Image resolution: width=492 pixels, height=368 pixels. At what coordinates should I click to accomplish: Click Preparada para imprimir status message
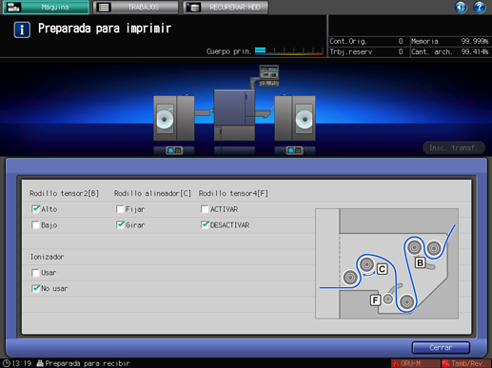coord(105,29)
